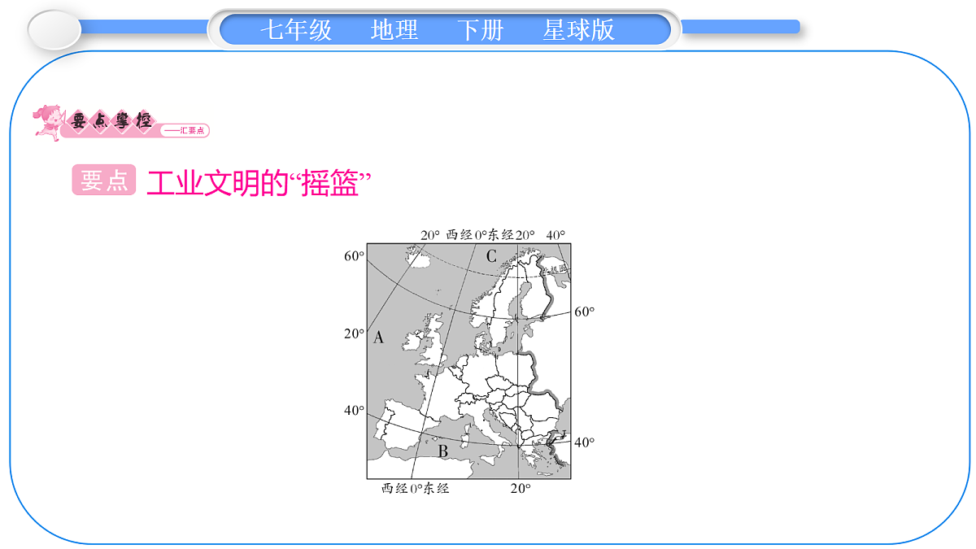Click letter A on the map
Viewport: 976px width, 549px height.
point(378,338)
